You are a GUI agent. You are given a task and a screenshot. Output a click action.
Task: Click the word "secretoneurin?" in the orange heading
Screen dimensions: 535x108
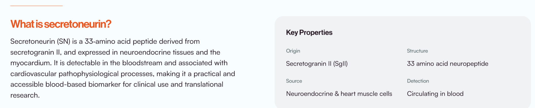(78, 24)
